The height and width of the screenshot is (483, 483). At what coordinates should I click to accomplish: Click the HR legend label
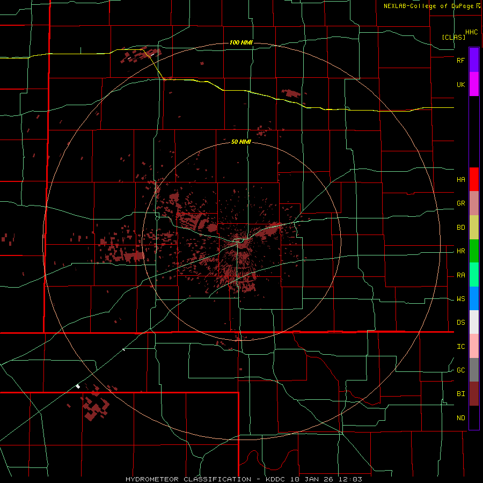click(x=460, y=251)
